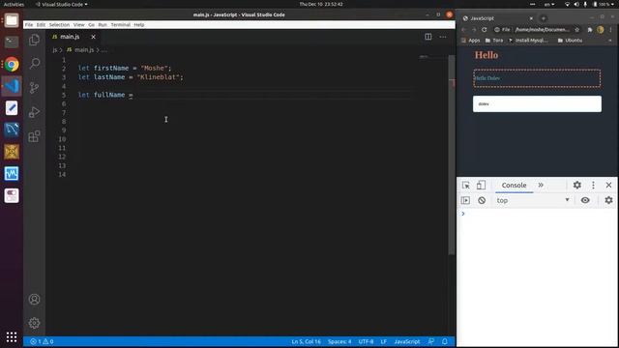Open the Ubuntu bookmarks folder
The height and width of the screenshot is (348, 619).
coord(570,41)
